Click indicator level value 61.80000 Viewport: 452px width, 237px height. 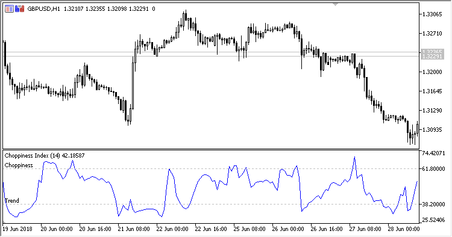point(433,169)
